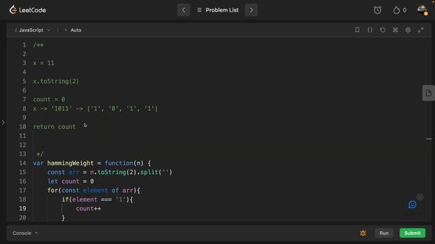This screenshot has height=244, width=435.
Task: Go to the next problem arrow
Action: click(251, 10)
